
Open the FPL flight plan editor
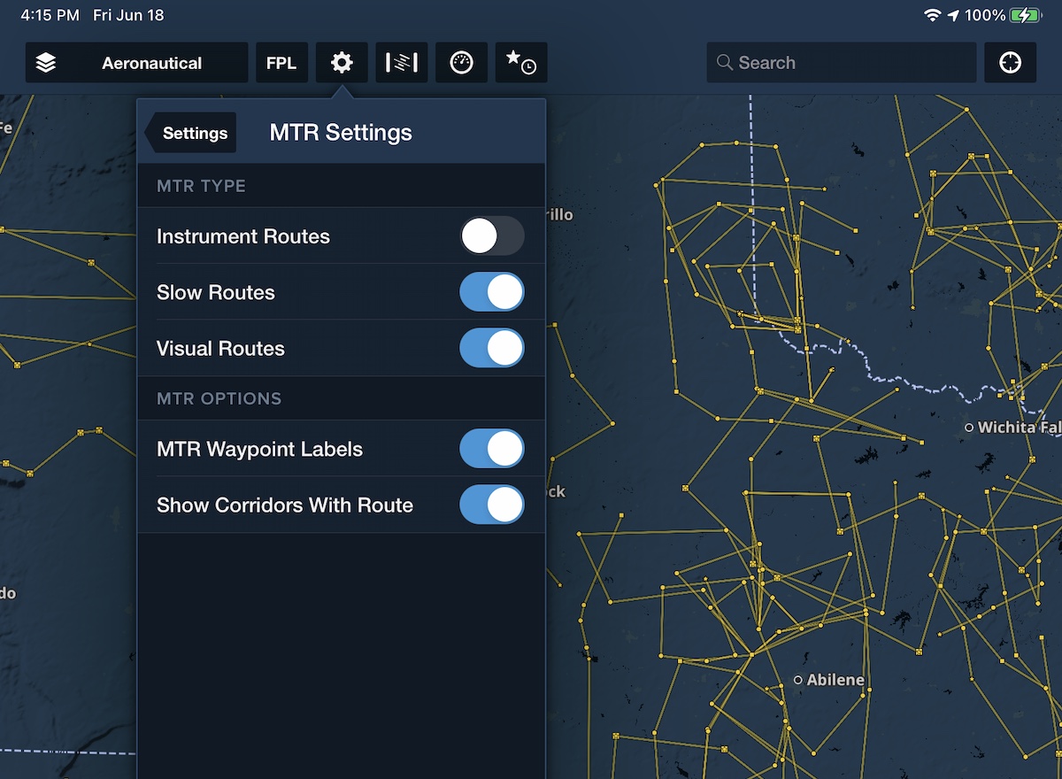click(281, 62)
